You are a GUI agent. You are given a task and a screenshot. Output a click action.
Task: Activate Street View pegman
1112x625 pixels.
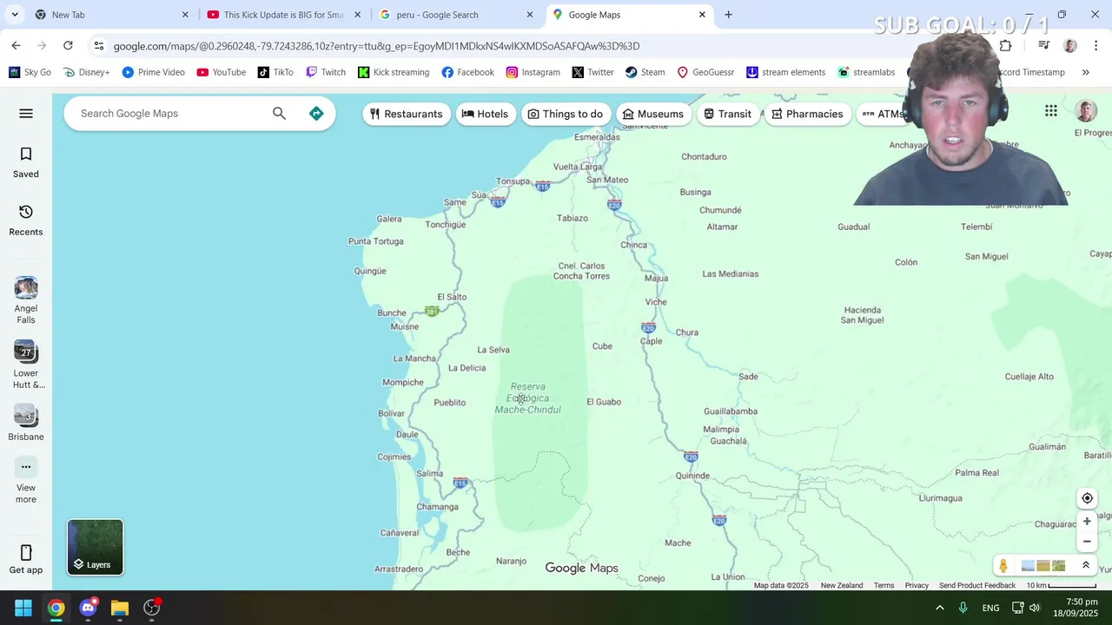pos(1003,566)
